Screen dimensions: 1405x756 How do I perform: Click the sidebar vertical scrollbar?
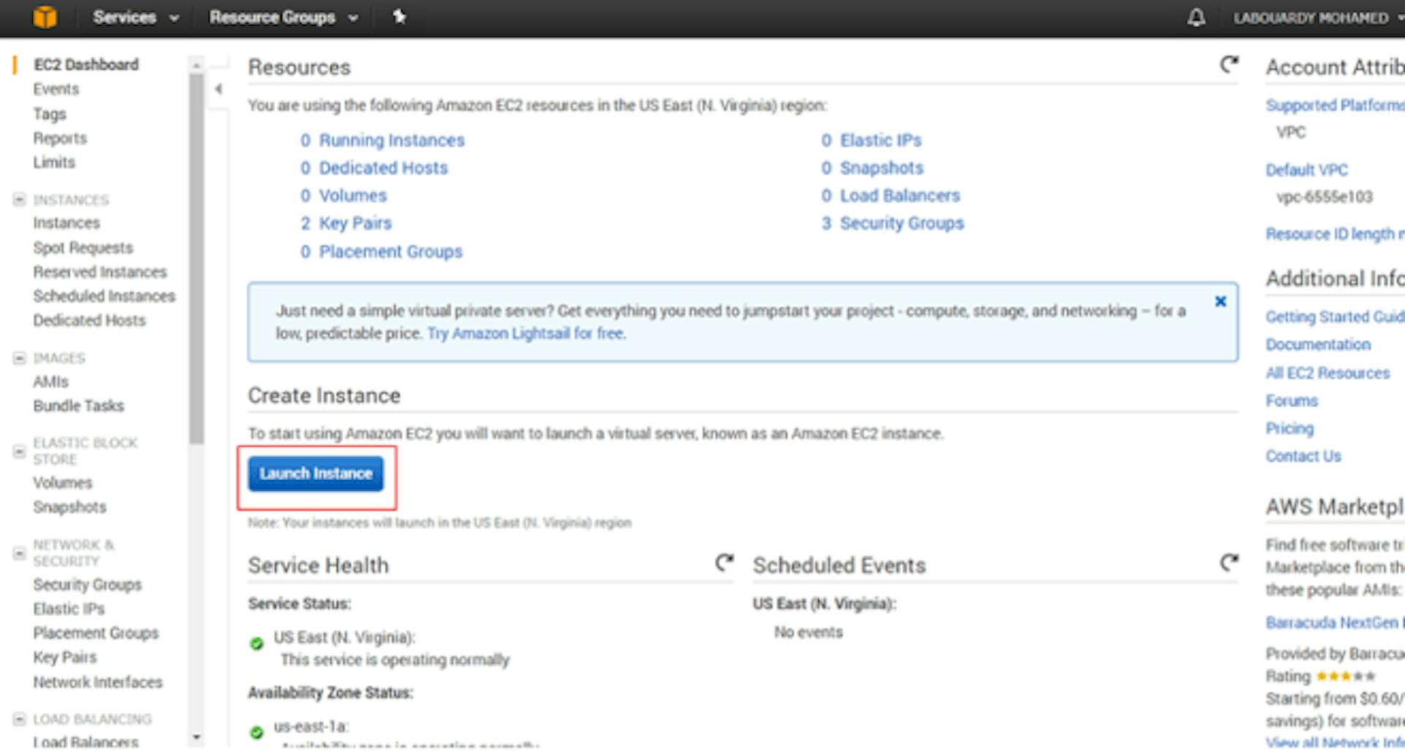(195, 256)
